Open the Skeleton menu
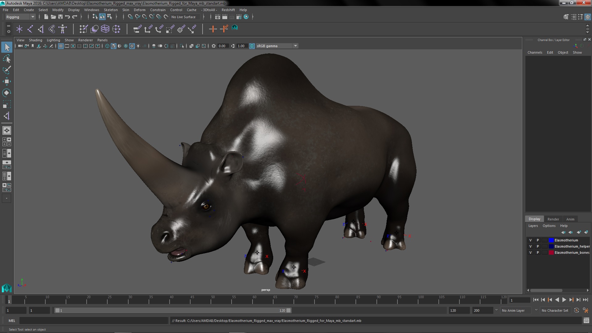The width and height of the screenshot is (592, 333). tap(110, 10)
